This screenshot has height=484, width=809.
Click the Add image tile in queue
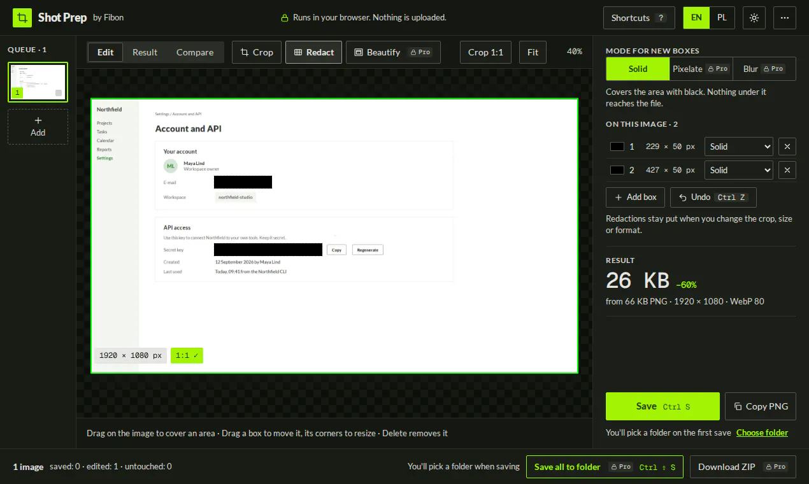coord(38,127)
